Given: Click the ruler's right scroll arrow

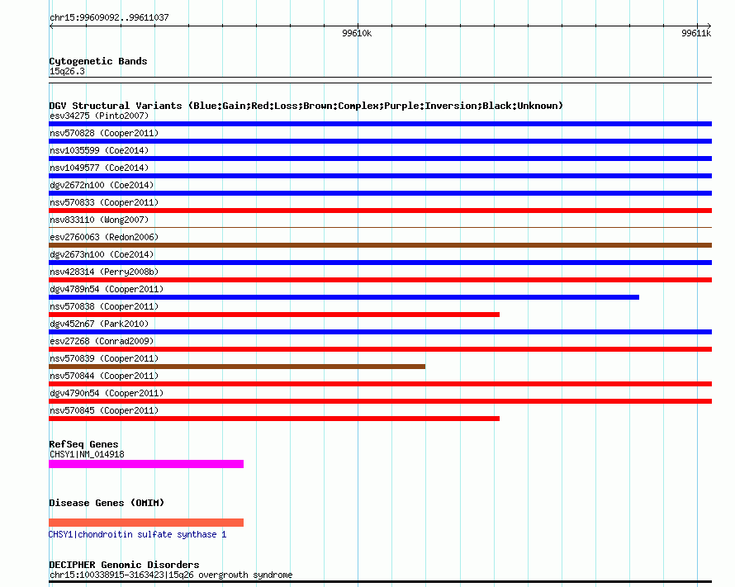Looking at the screenshot, I should [709, 26].
